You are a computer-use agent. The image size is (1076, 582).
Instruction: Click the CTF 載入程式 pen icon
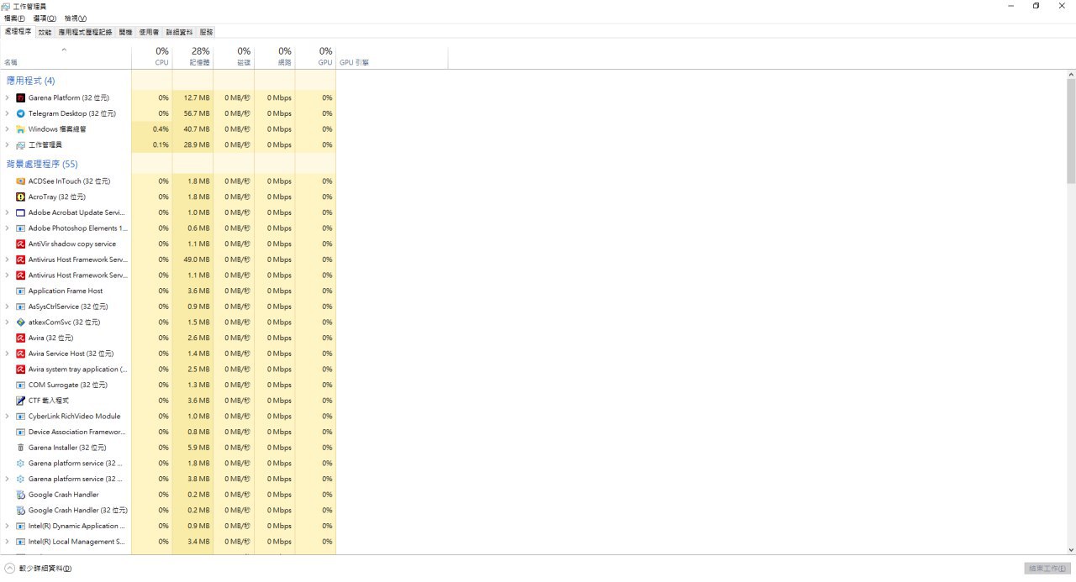(x=21, y=401)
